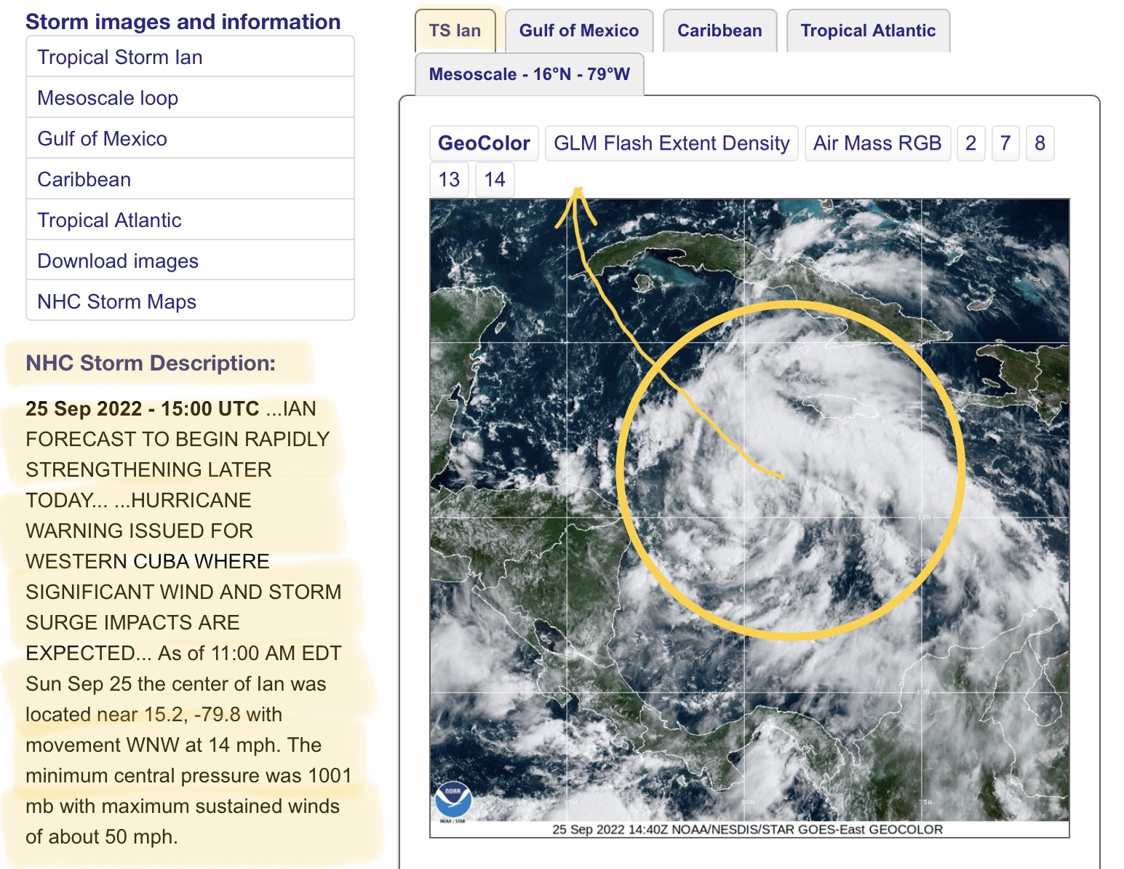
Task: Select GLM Flash Extent Density product
Action: [x=671, y=143]
